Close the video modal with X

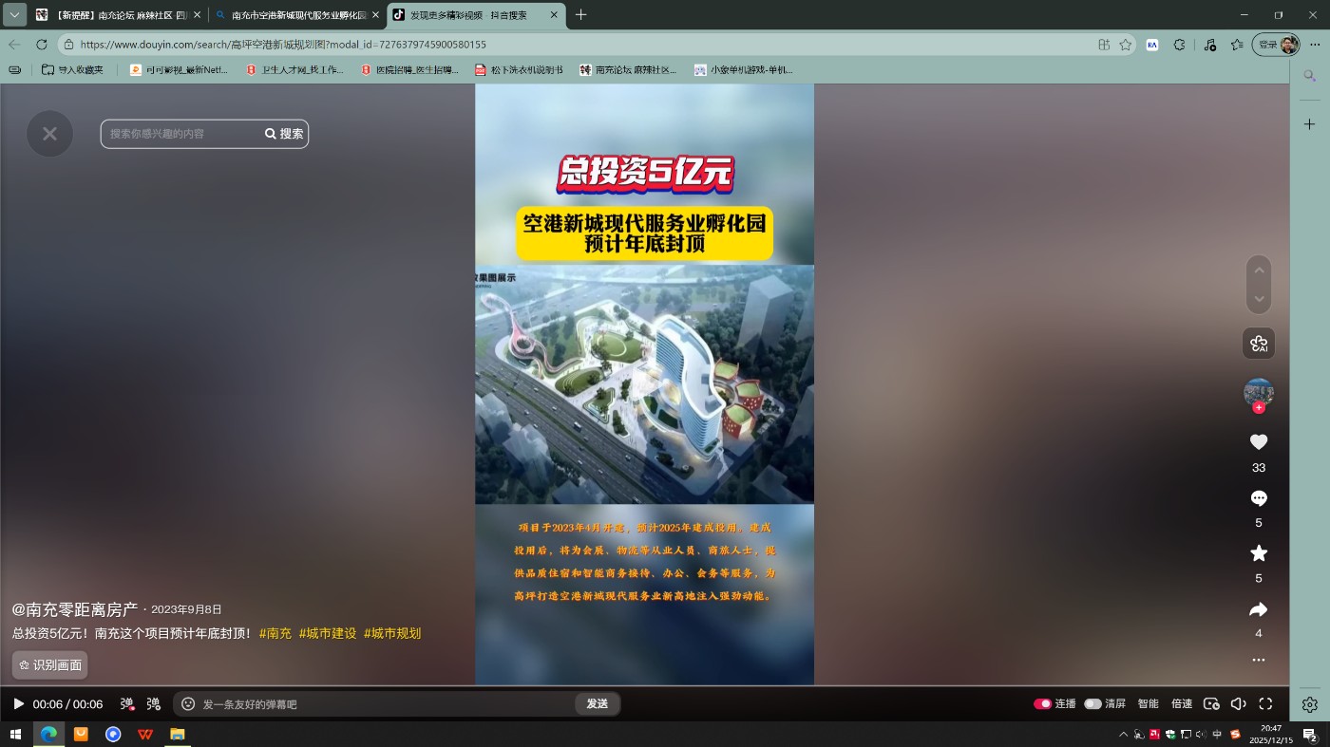pos(49,134)
